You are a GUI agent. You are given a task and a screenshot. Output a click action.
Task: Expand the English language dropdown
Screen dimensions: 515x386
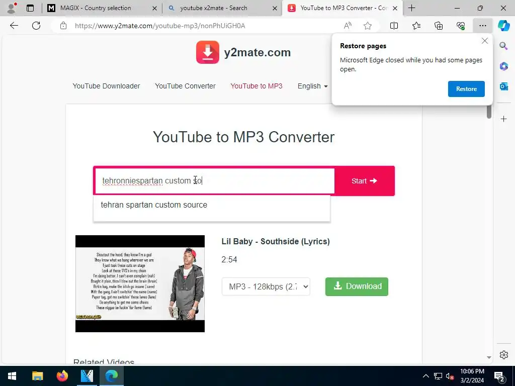(x=312, y=86)
